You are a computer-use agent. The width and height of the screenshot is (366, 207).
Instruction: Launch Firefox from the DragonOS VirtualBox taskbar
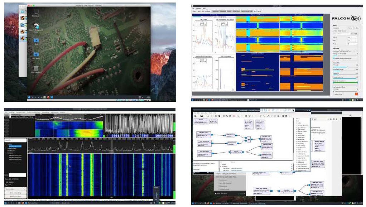(x=48, y=97)
